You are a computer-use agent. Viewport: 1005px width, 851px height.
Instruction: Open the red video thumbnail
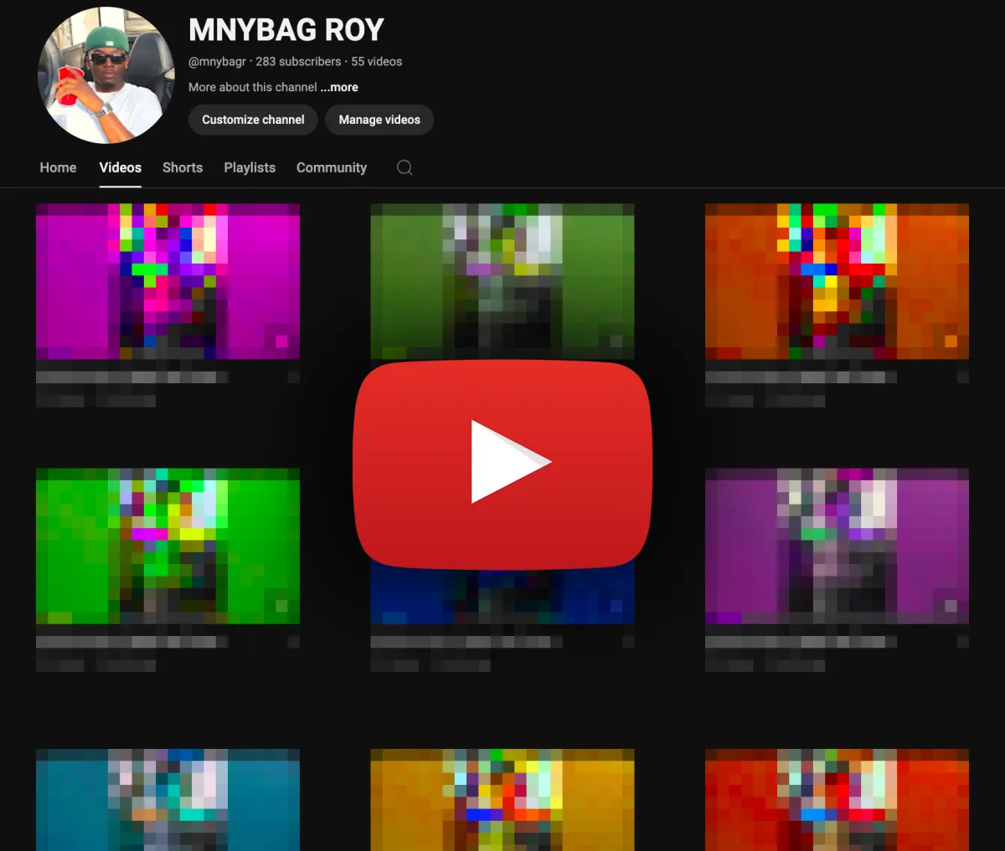click(x=837, y=799)
